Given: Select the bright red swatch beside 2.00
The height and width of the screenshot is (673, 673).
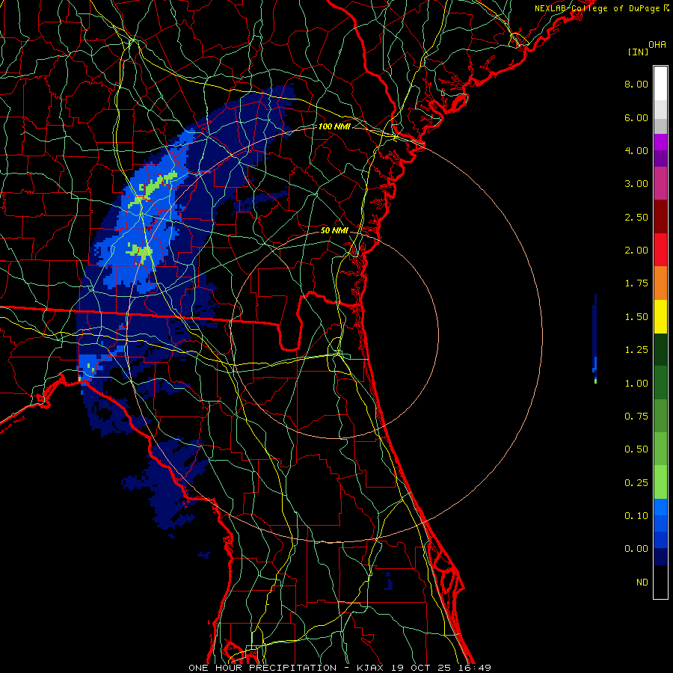Looking at the screenshot, I should coord(660,250).
